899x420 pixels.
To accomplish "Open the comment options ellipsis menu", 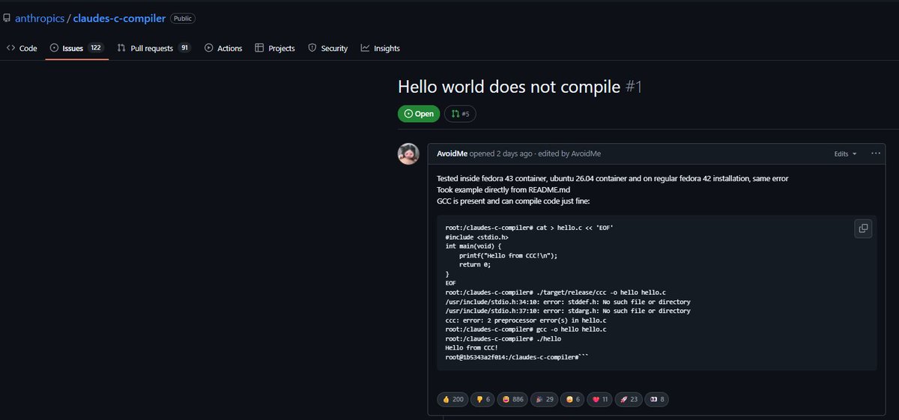I will (876, 153).
